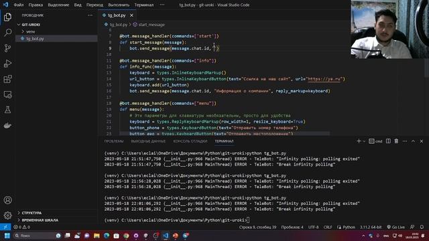The image size is (429, 241).
Task: Open the Search view in activity bar
Action: 7,33
